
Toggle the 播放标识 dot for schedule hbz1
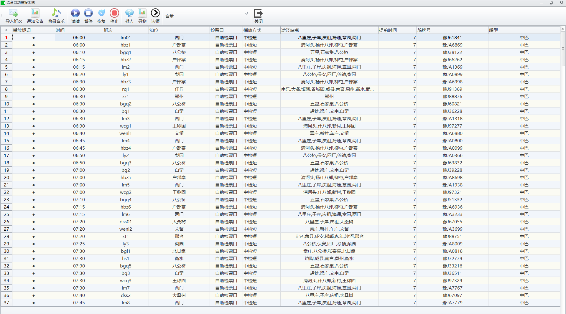pos(34,45)
